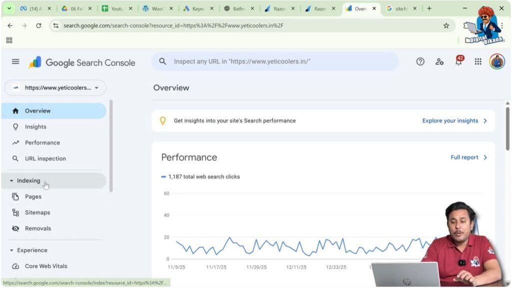The width and height of the screenshot is (512, 288).
Task: Open the bookmarks bar apps grid icon
Action: tap(9, 40)
